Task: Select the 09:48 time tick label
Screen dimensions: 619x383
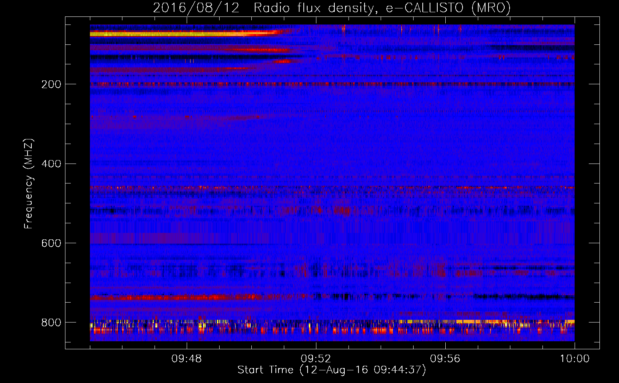Action: click(187, 359)
